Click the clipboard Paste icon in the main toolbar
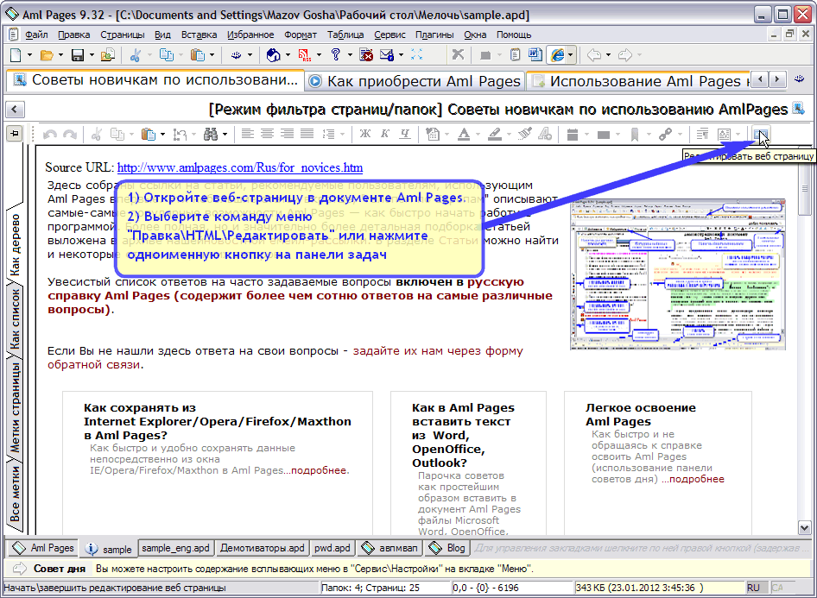The image size is (817, 598). (198, 54)
